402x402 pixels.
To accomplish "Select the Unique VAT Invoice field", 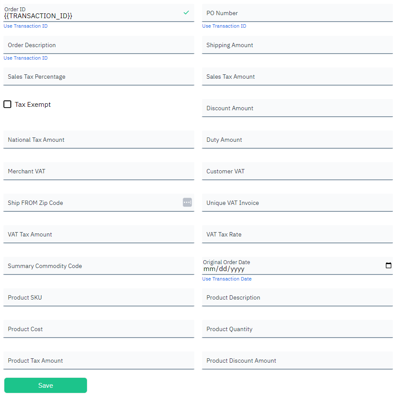I will point(297,203).
